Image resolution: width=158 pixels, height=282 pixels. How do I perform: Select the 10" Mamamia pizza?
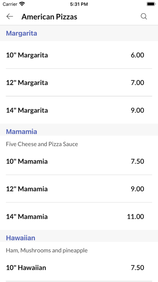[79, 161]
